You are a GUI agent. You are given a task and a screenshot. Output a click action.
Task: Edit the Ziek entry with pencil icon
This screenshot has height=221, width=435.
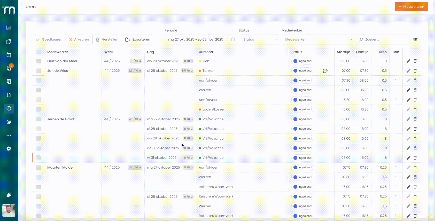[408, 61]
